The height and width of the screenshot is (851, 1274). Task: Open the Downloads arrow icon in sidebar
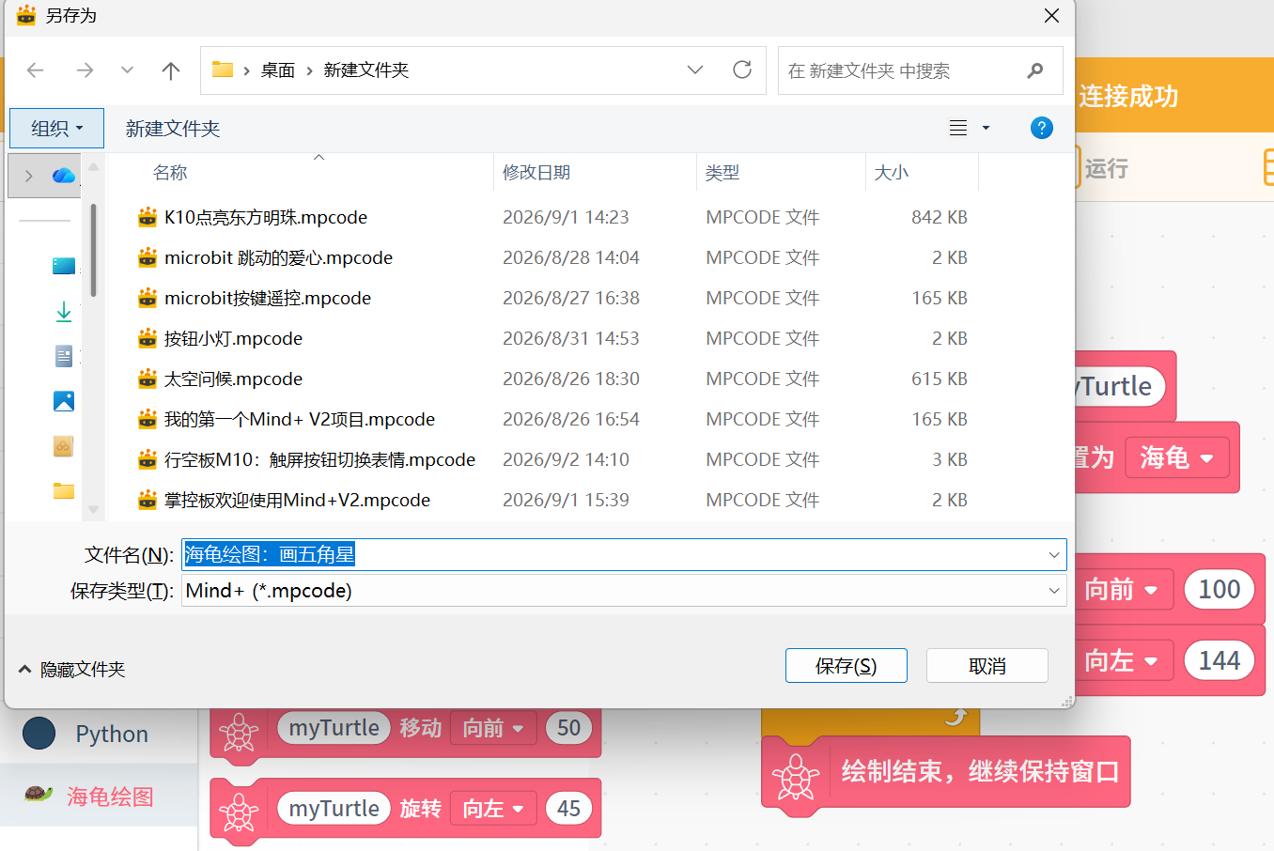pos(64,312)
